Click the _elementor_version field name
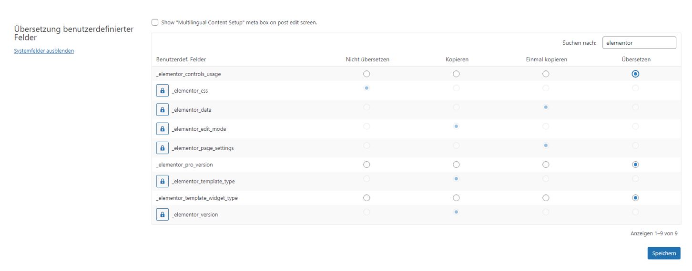This screenshot has height=271, width=692. coord(194,214)
